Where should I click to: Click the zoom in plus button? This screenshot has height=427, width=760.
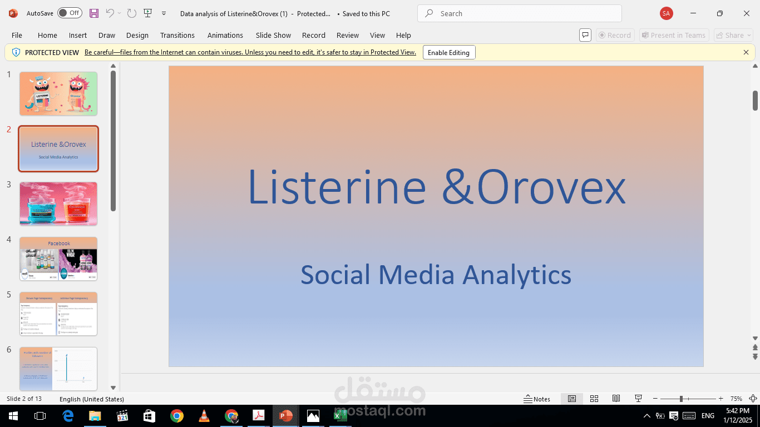[720, 399]
